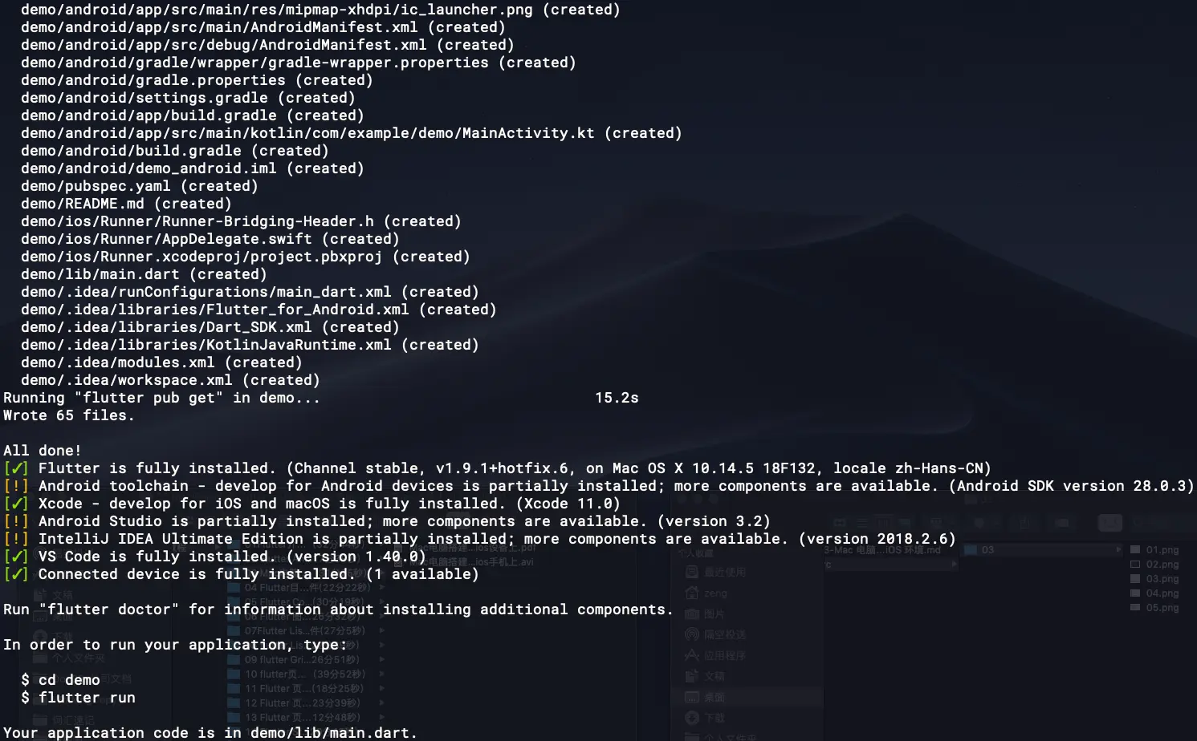
Task: Click the green check beside Xcode line
Action: (x=16, y=504)
